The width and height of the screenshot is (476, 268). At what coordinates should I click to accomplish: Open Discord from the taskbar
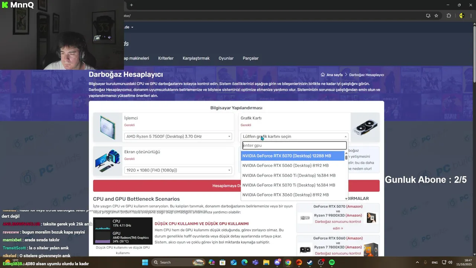(x=277, y=262)
